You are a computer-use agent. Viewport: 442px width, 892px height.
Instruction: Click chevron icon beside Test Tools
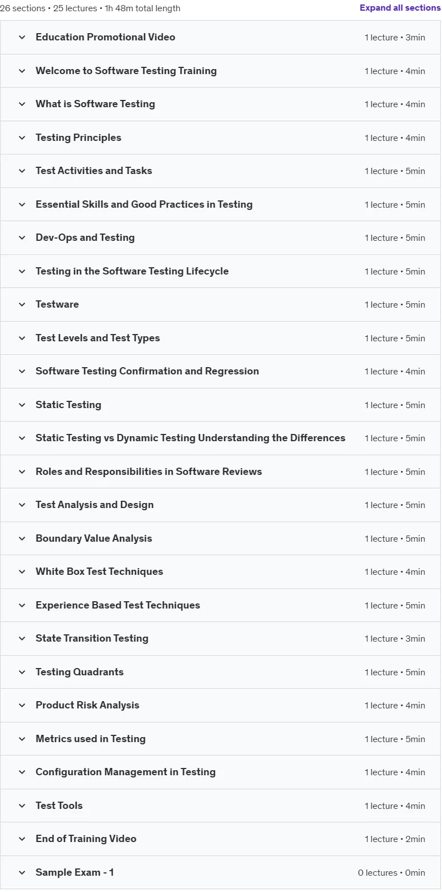point(22,806)
